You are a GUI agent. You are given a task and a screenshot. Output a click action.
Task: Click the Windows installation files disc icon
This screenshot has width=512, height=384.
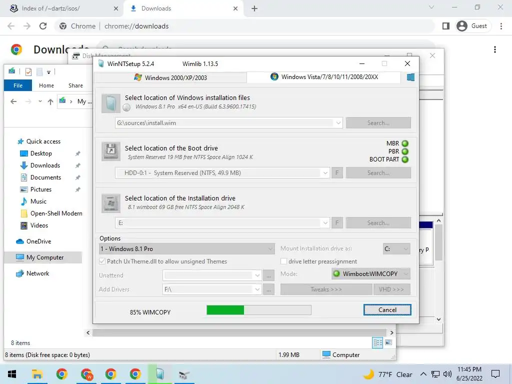pos(111,103)
